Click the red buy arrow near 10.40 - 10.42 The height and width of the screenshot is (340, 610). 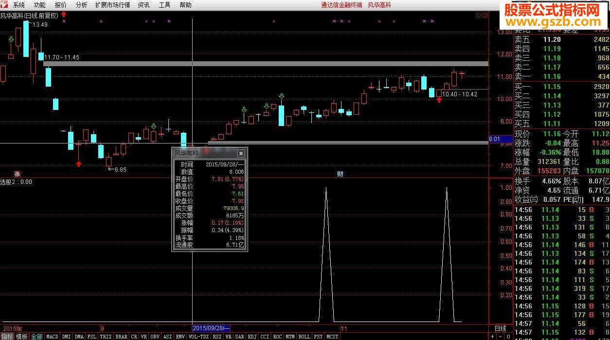[x=439, y=100]
